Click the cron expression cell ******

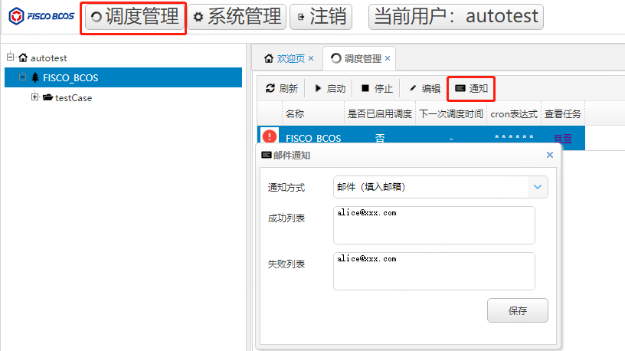514,138
